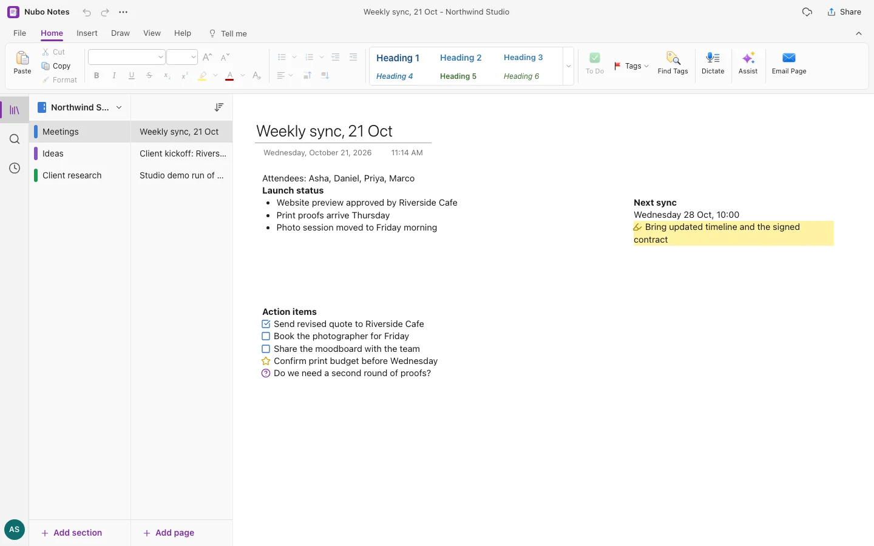This screenshot has width=874, height=546.
Task: Start Dictate with the microphone icon
Action: (x=713, y=62)
